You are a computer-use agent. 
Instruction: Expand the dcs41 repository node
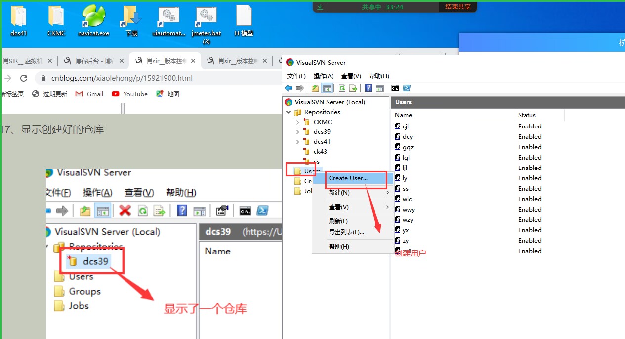coord(297,142)
